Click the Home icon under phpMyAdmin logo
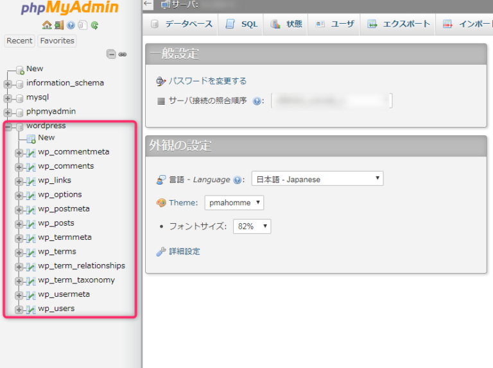Screen dimensions: 493x368 [x=47, y=26]
